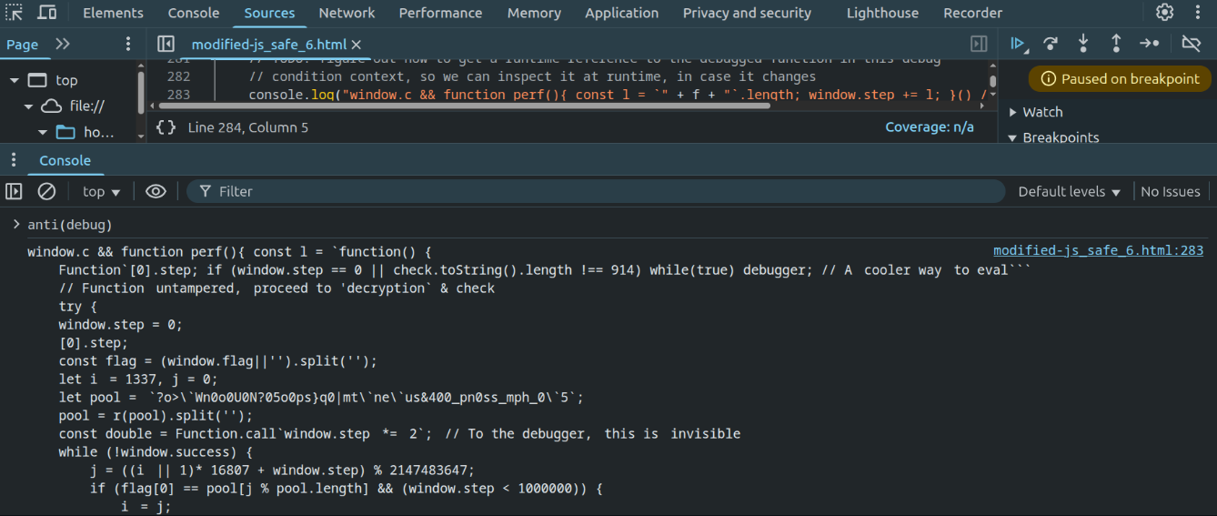Pretty print code with the braces icon

tap(166, 127)
